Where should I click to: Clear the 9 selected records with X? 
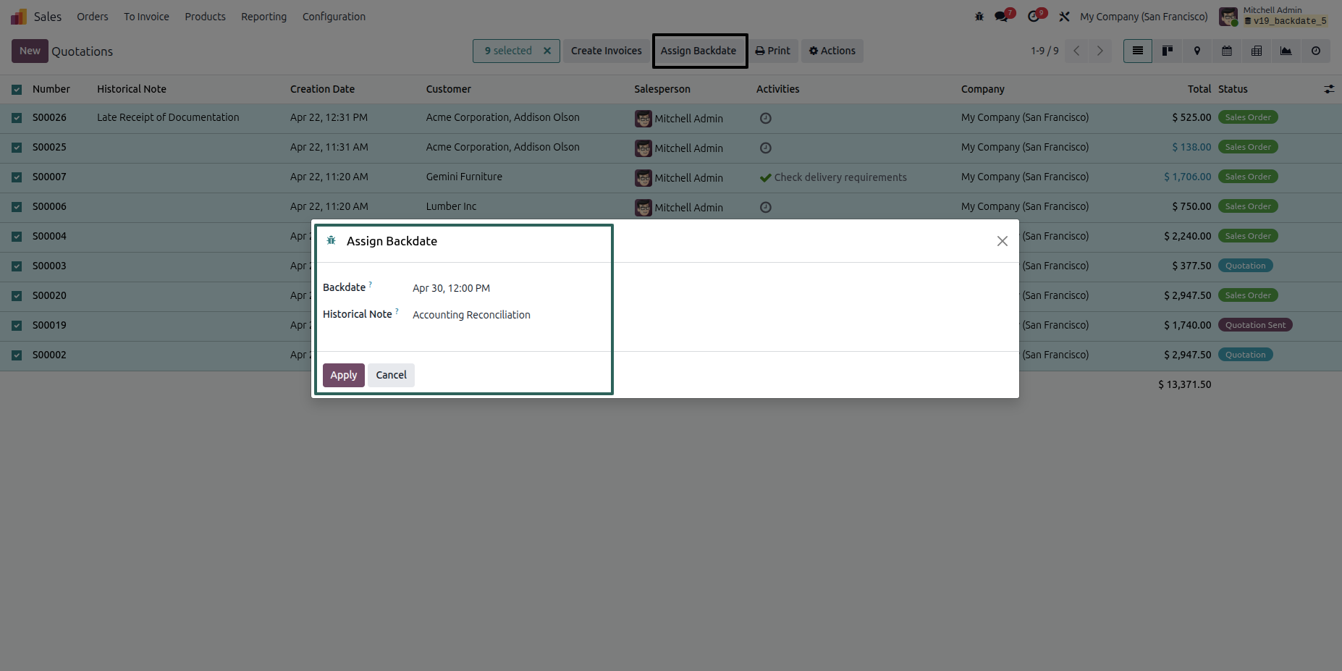[x=547, y=51]
